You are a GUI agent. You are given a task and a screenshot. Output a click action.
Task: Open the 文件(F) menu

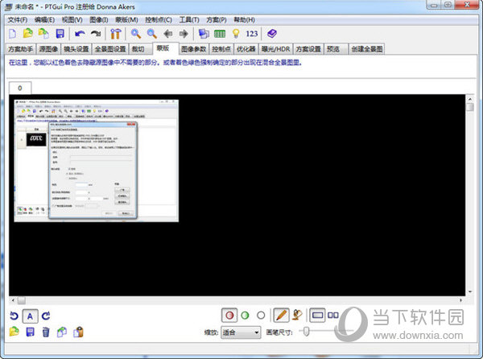tap(18, 19)
